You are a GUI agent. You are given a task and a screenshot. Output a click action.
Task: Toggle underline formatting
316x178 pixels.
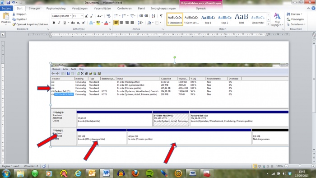pos(65,23)
